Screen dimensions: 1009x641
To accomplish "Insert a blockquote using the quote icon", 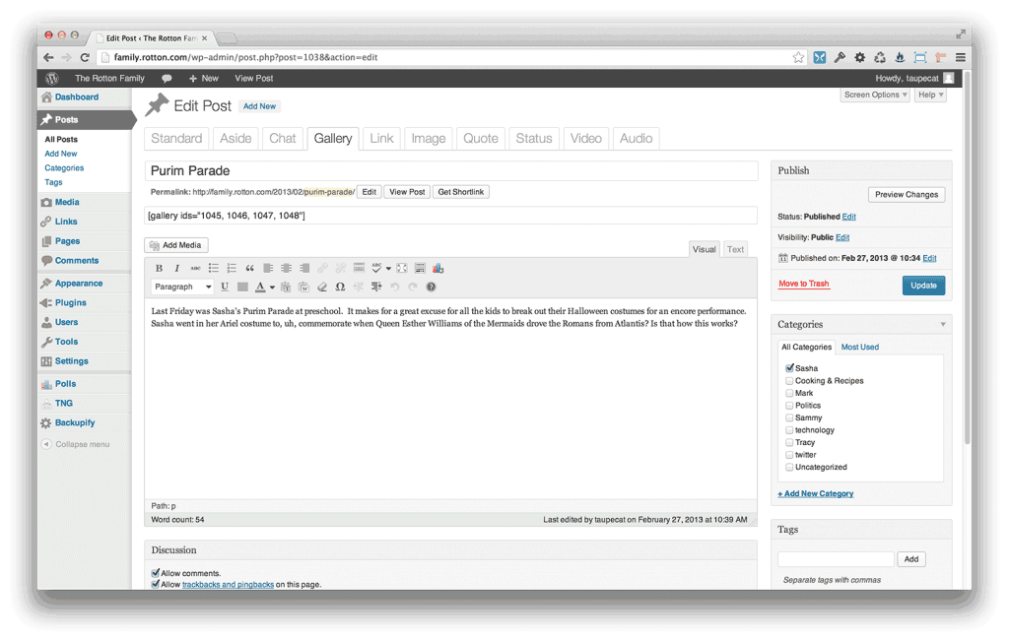I will (x=249, y=268).
